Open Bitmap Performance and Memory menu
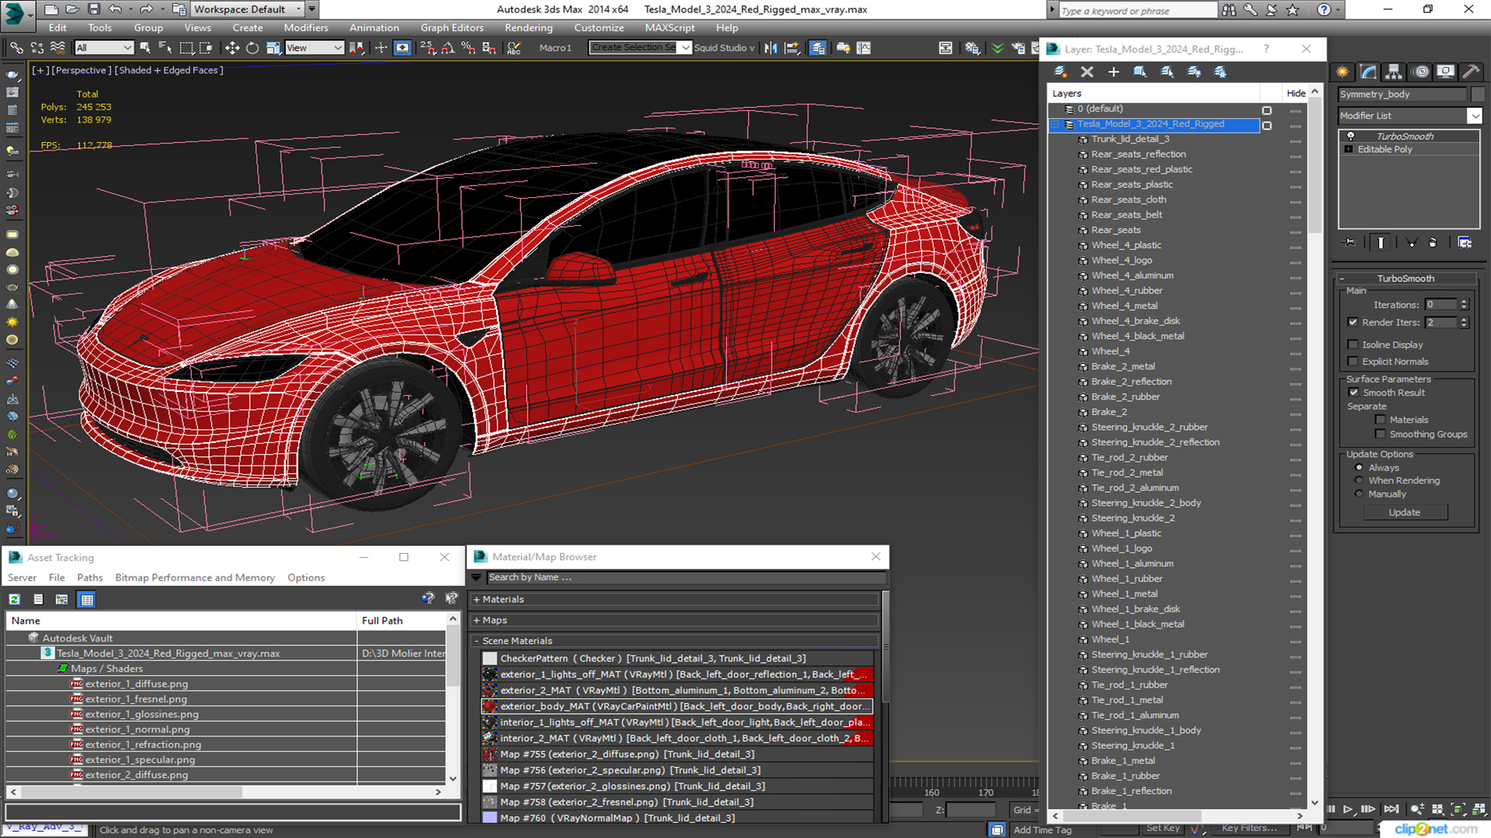This screenshot has height=838, width=1491. point(195,578)
